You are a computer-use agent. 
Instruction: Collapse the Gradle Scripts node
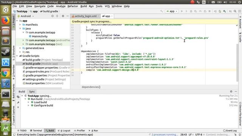tap(17, 56)
